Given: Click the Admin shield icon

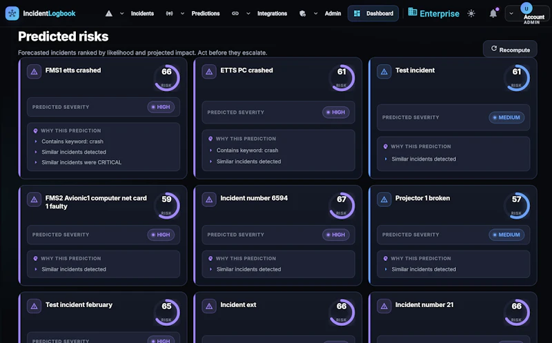Looking at the screenshot, I should 302,13.
